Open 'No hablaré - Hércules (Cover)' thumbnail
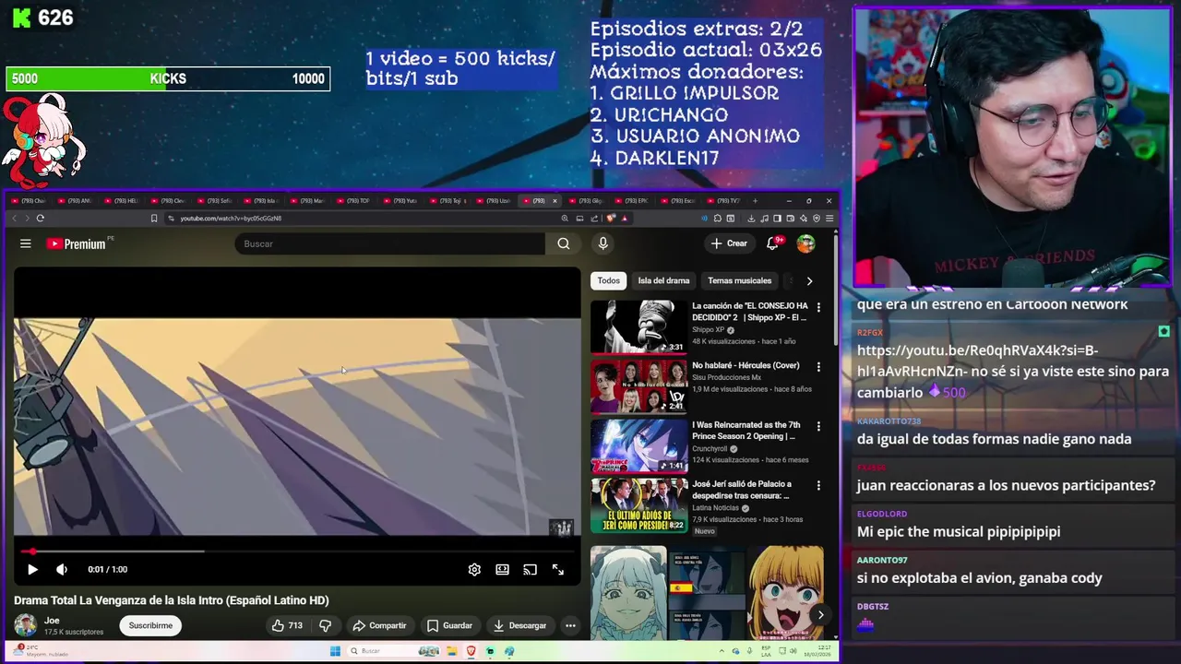Viewport: 1181px width, 664px height. (x=638, y=386)
